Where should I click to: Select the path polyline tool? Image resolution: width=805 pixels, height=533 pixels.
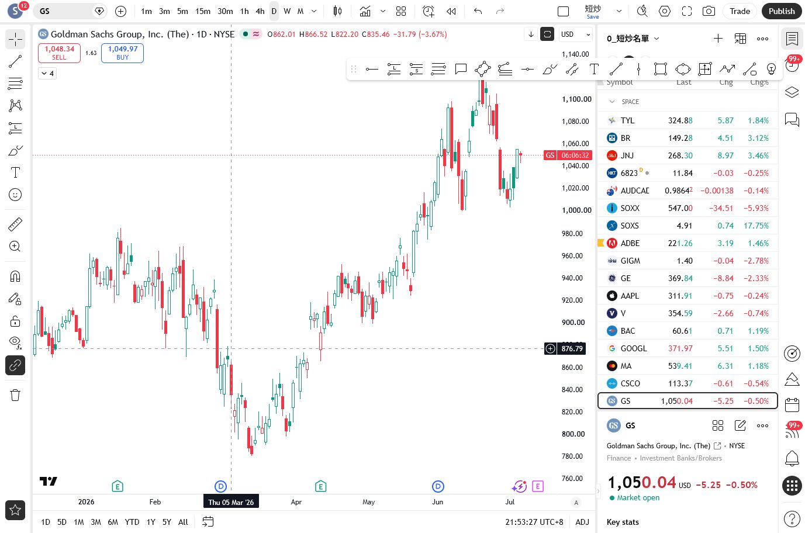click(727, 69)
